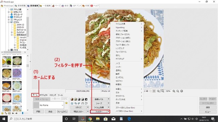Click the 保存 button

(x=208, y=107)
